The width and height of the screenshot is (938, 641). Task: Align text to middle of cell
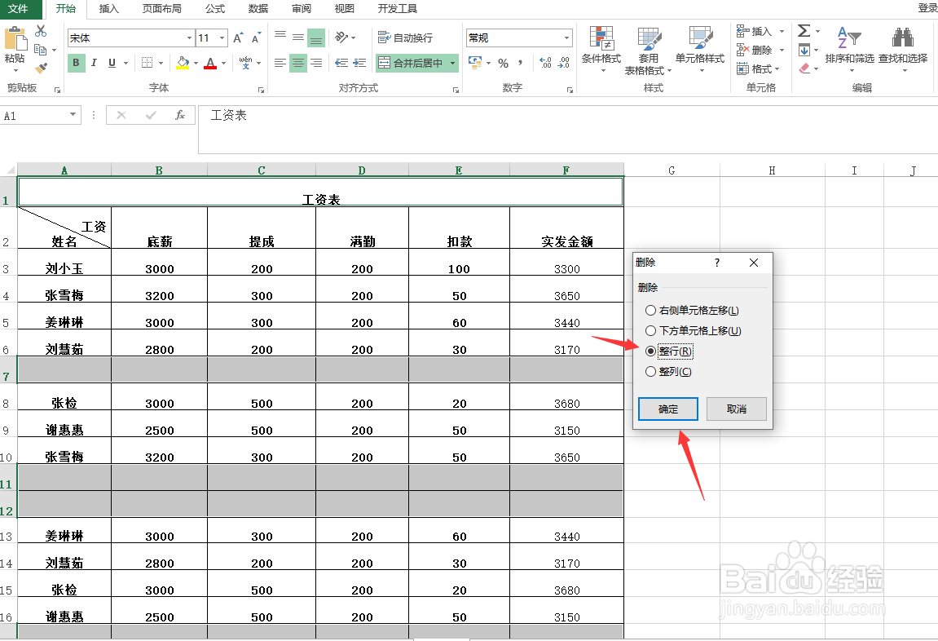[x=298, y=38]
